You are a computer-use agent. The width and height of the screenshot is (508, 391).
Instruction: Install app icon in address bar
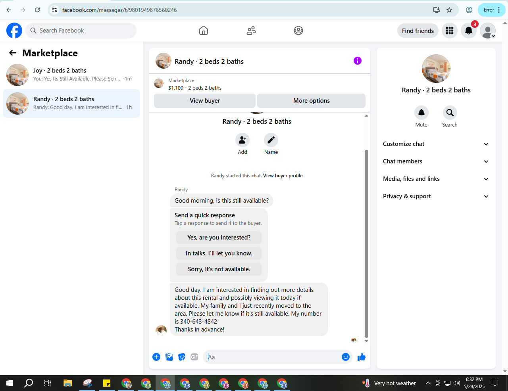click(x=437, y=10)
